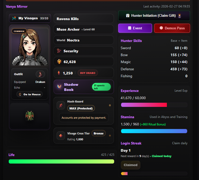Viewport: 199px width, 180px height.
Task: Click the outfit icon next to Outfit
Action: click(x=40, y=74)
